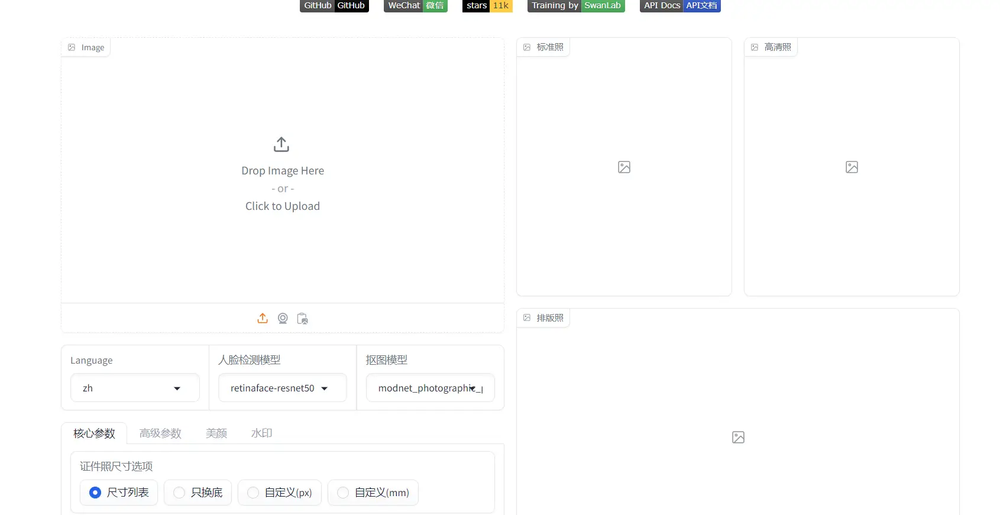Click the placeholder image icon in 标准照 panel
The width and height of the screenshot is (1000, 515).
tap(624, 167)
